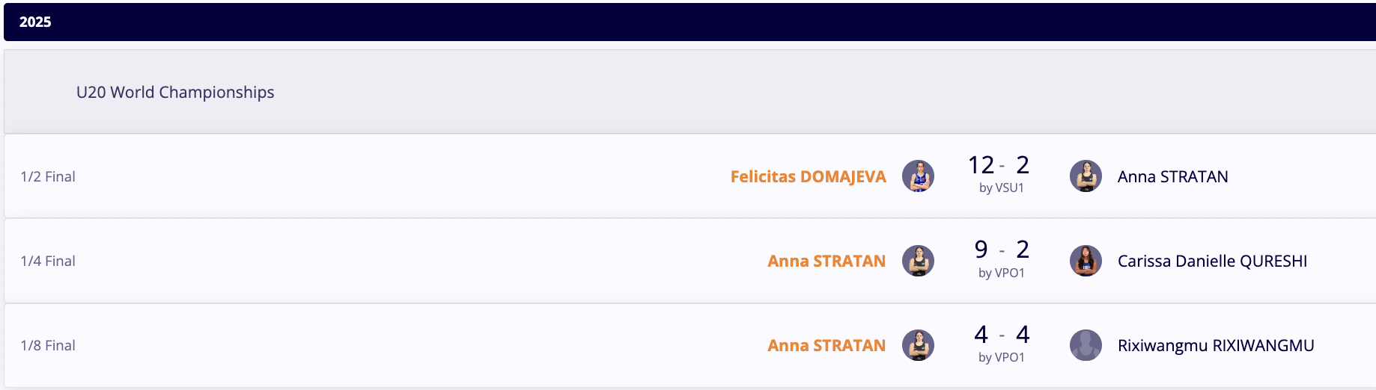Select the 1/4 Final match row label

[48, 261]
